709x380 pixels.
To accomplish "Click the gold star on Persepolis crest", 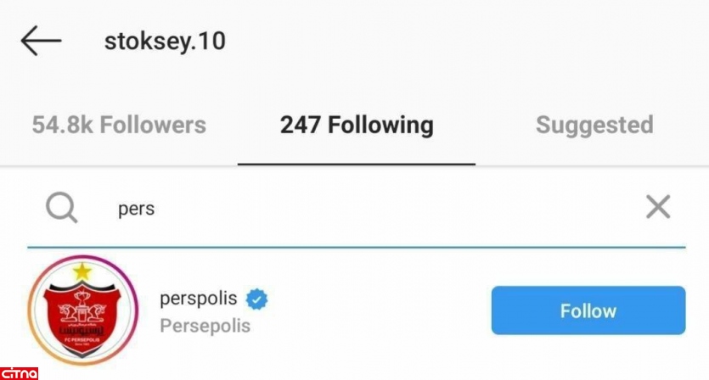I will [82, 272].
